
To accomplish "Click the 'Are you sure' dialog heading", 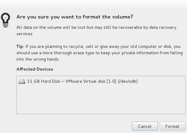I will 75,17.
